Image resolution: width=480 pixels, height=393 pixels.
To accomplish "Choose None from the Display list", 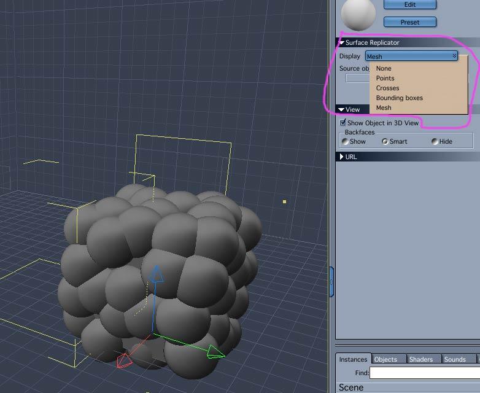I will click(x=384, y=68).
